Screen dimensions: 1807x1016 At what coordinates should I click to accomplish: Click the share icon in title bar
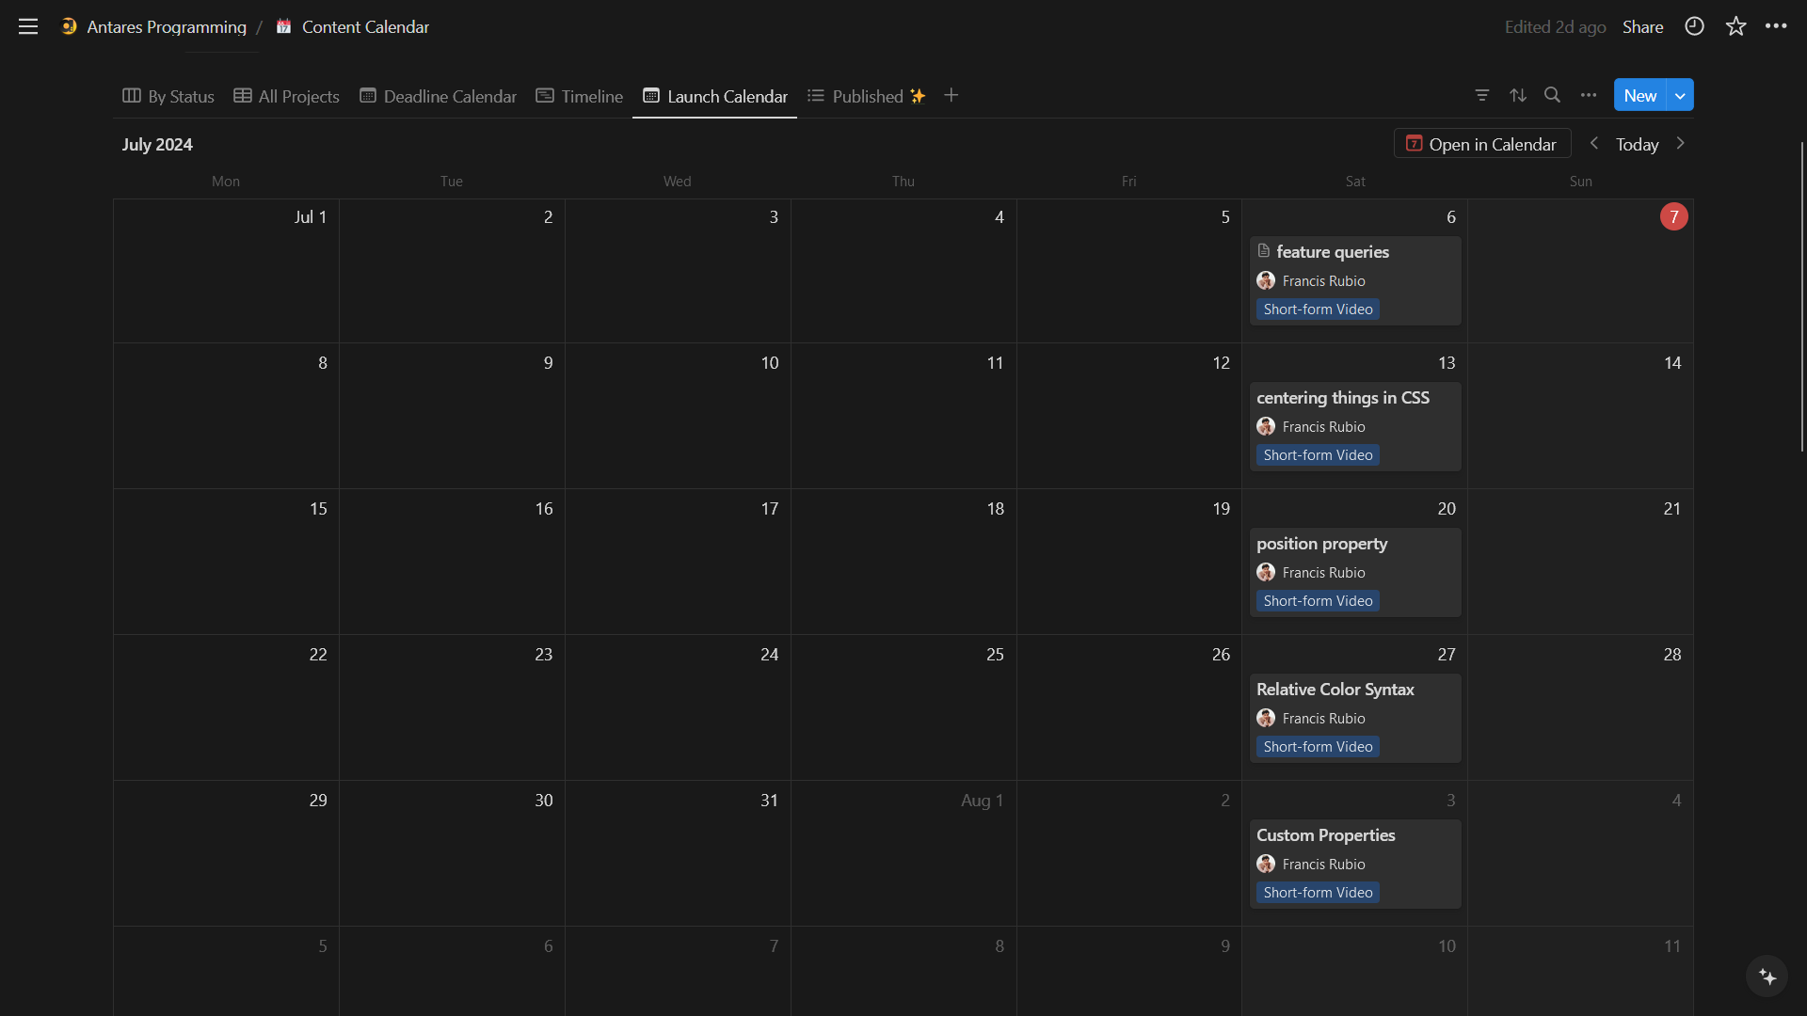[1643, 26]
